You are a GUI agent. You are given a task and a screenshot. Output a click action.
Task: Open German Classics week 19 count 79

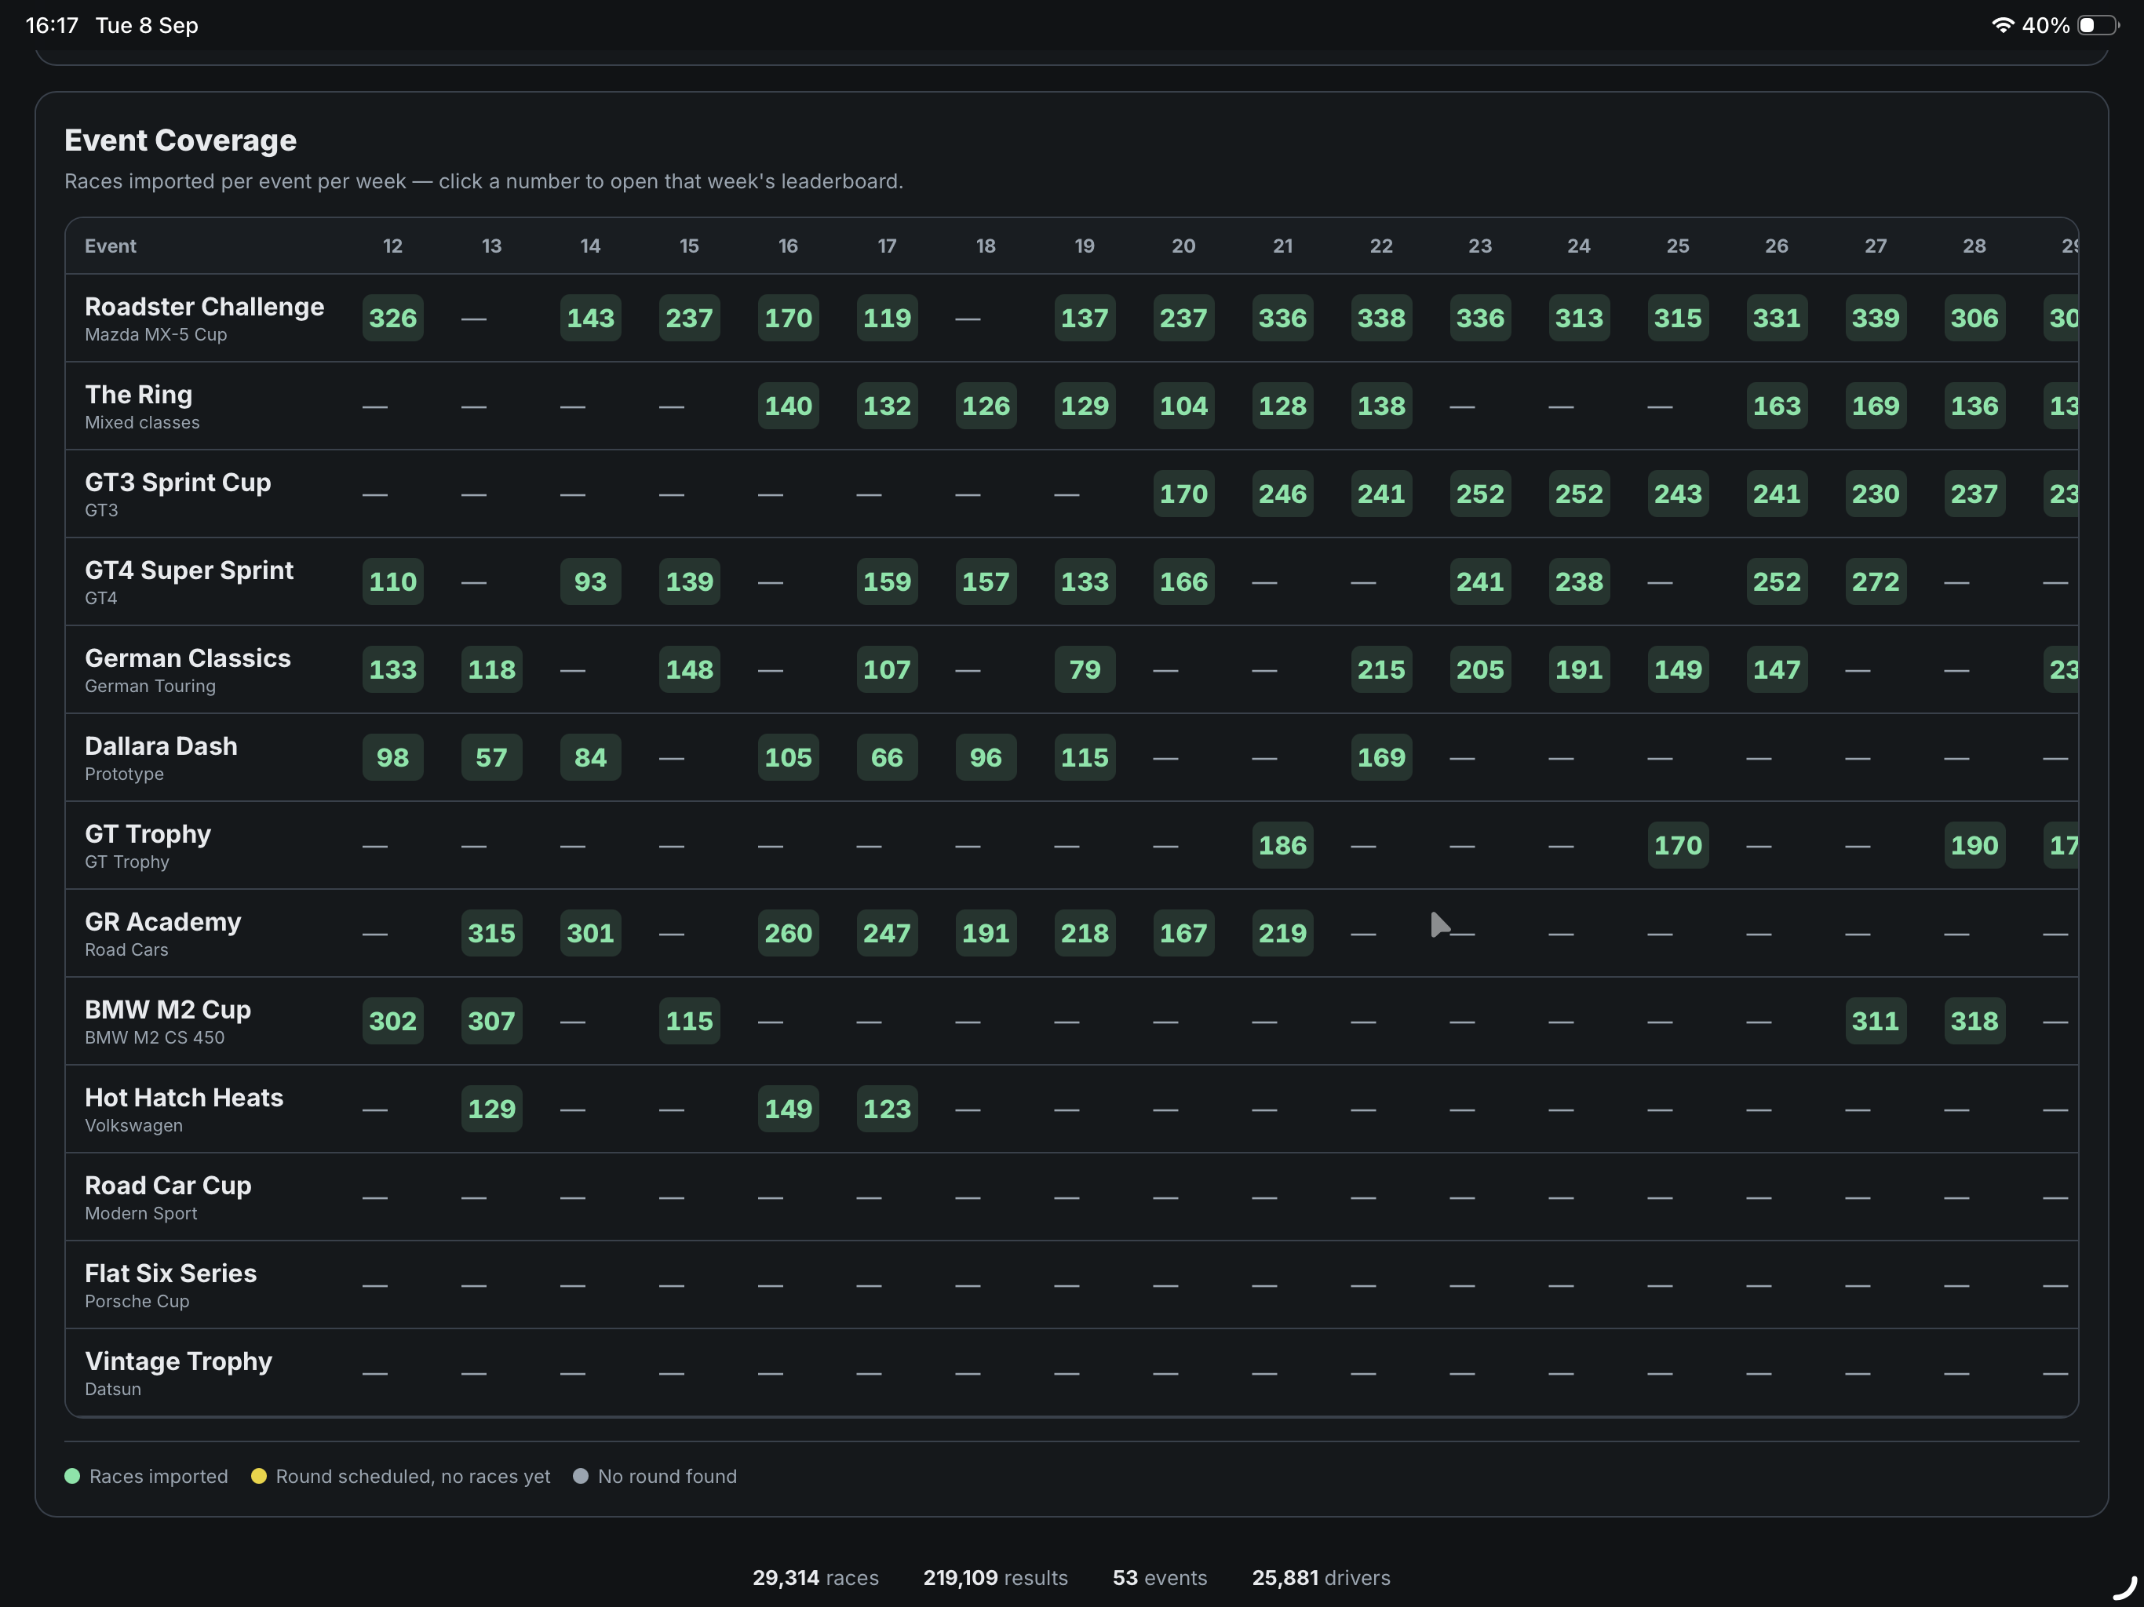point(1085,670)
